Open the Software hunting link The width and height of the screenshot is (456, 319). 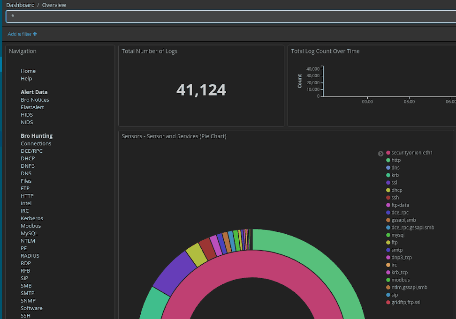(x=32, y=308)
